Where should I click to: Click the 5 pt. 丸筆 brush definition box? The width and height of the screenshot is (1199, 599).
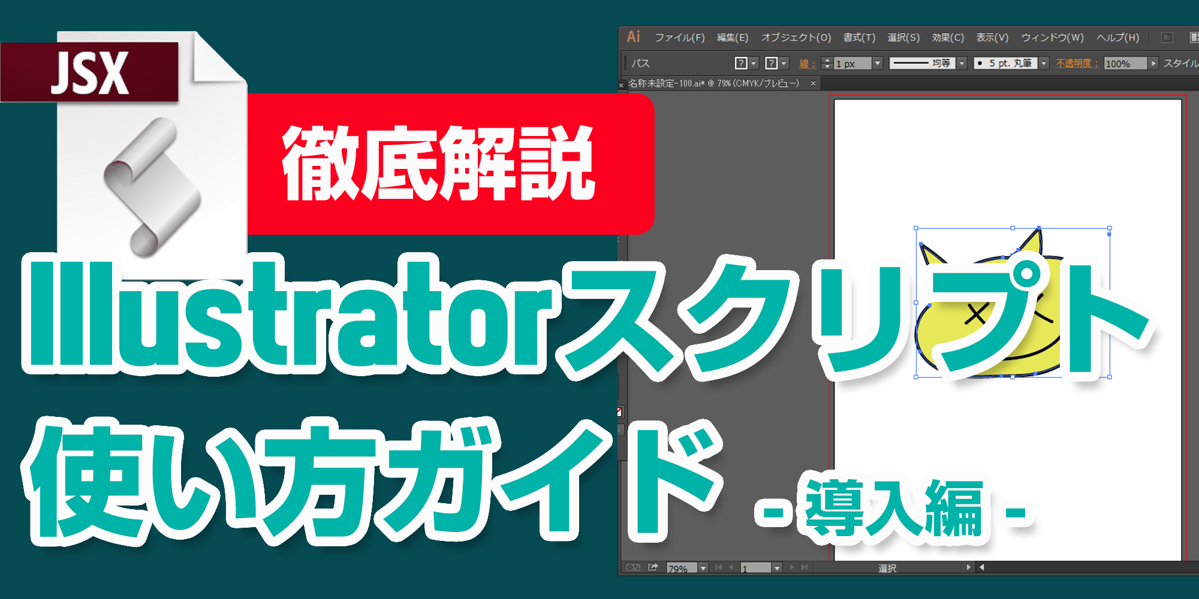(x=1005, y=63)
